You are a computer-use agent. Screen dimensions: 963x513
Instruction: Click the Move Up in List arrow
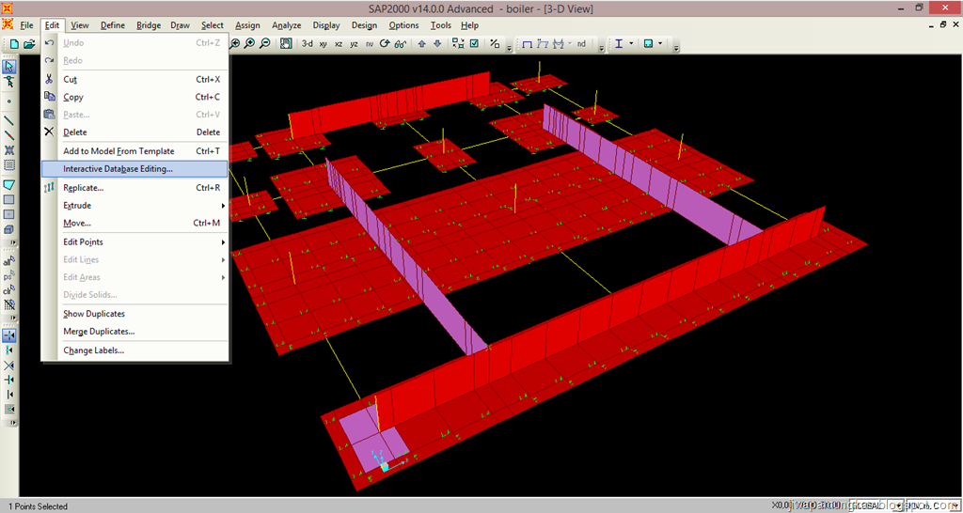421,43
